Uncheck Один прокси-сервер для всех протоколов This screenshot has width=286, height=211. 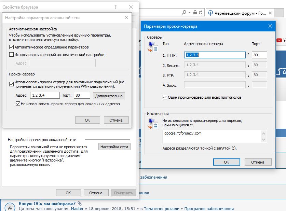point(165,97)
